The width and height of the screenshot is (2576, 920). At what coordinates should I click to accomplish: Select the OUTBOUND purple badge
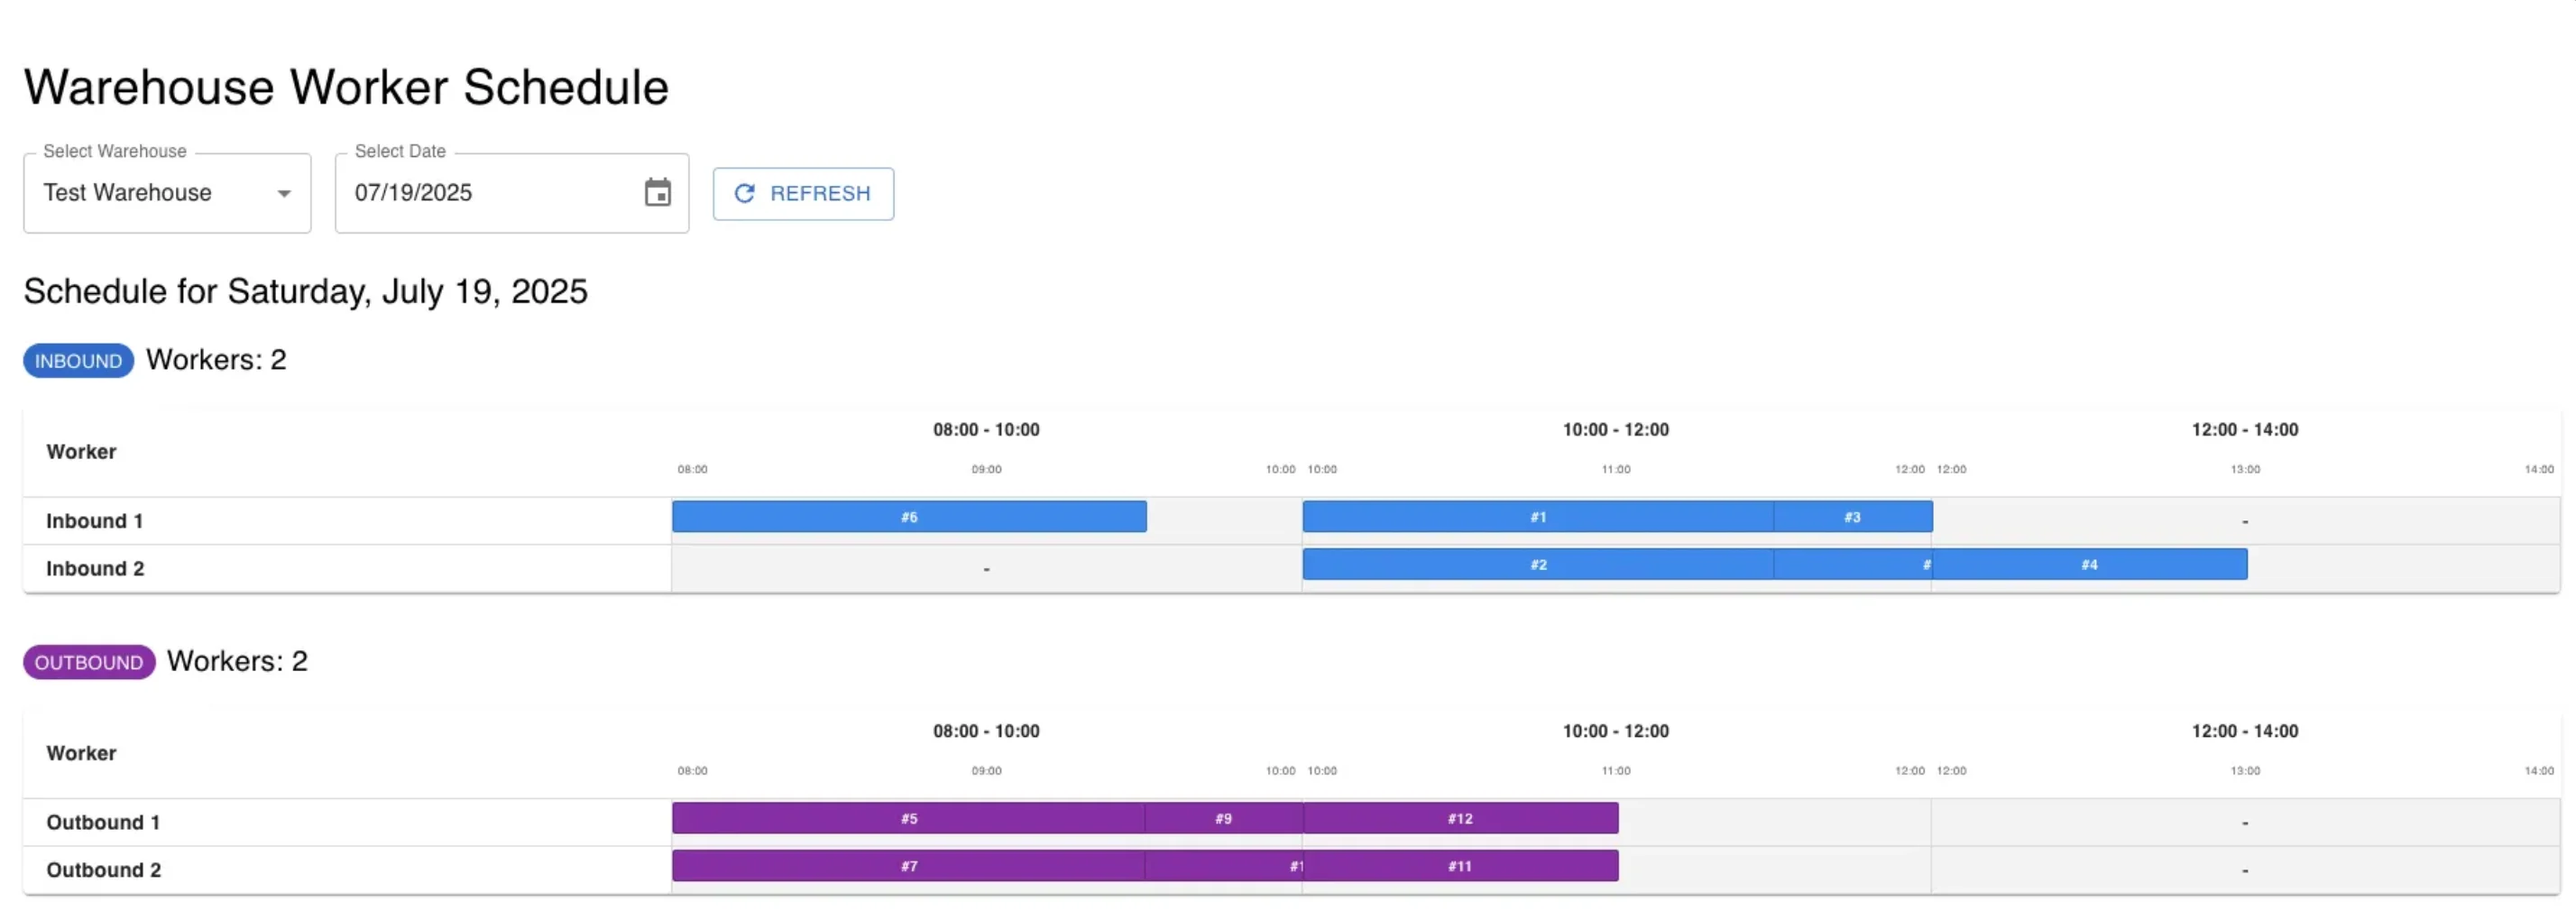pyautogui.click(x=89, y=663)
